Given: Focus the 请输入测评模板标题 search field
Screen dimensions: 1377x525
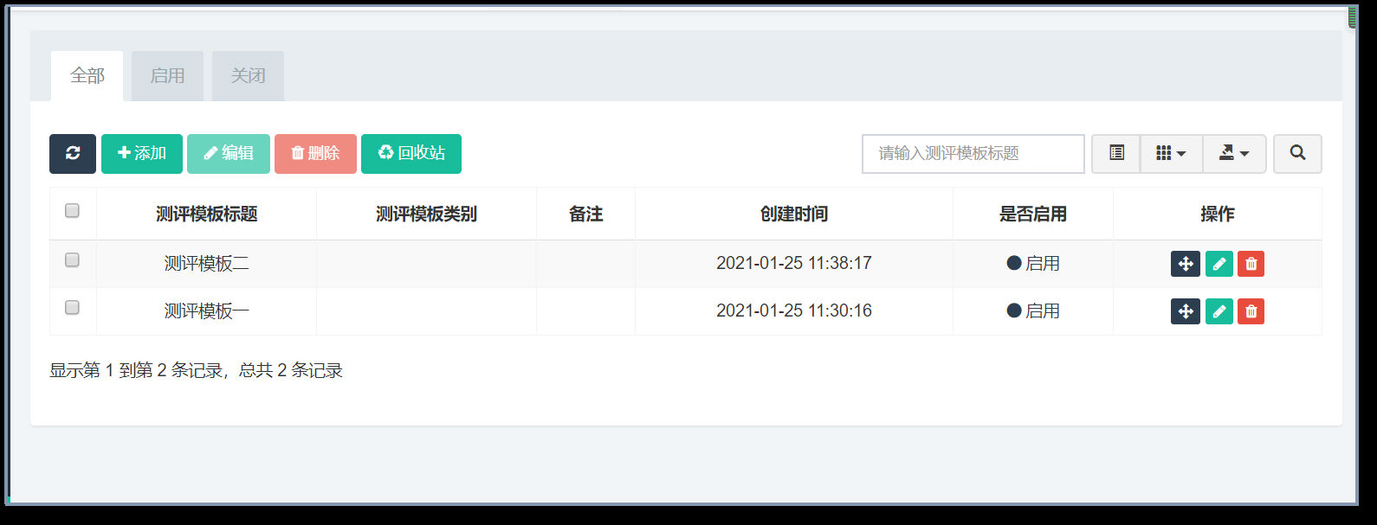Looking at the screenshot, I should click(973, 153).
